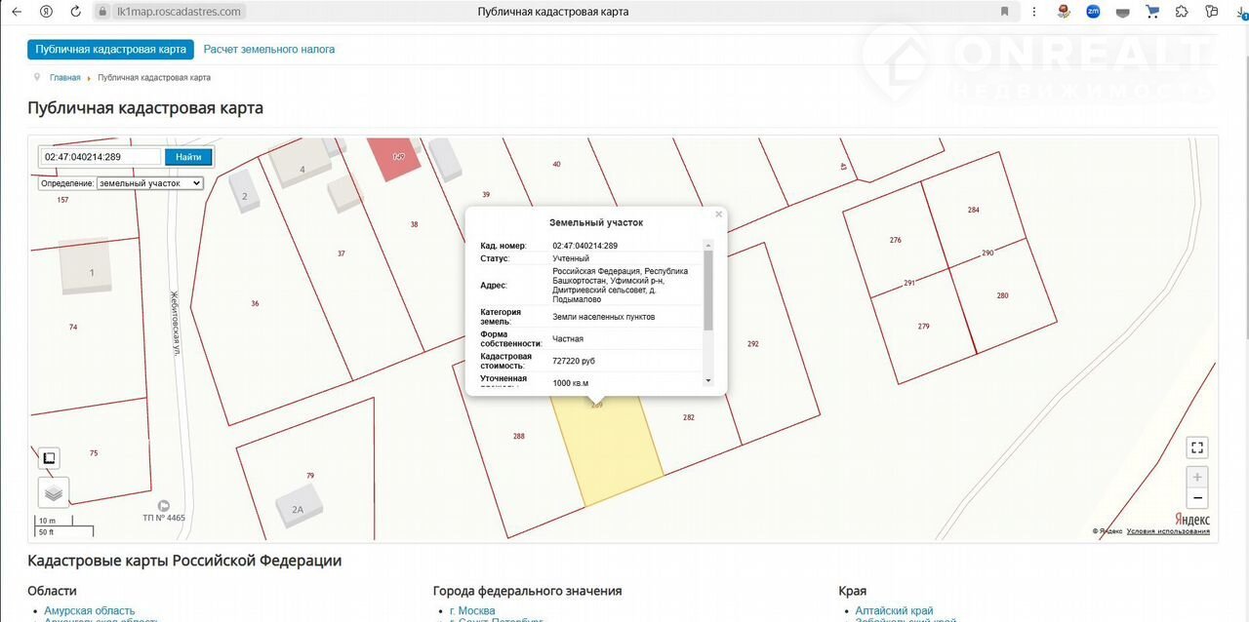The height and width of the screenshot is (622, 1249).
Task: Open the Определение dropdown
Action: [150, 183]
